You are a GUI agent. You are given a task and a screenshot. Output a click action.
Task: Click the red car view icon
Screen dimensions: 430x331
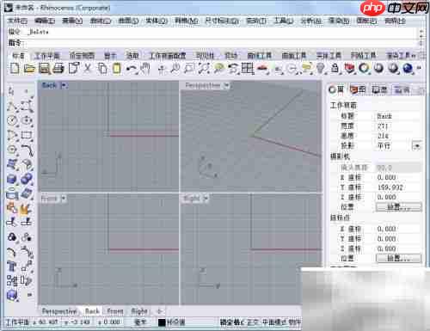click(x=262, y=69)
